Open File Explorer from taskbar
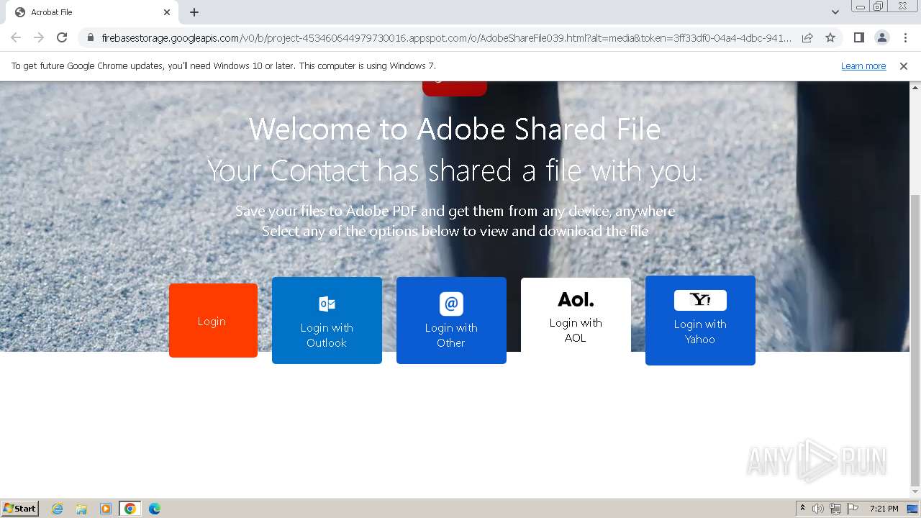Viewport: 921px width, 518px height. pyautogui.click(x=81, y=509)
